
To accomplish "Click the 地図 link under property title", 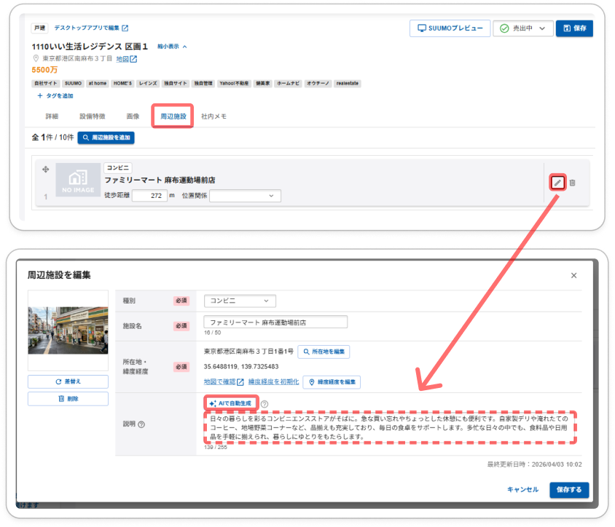I will coord(122,59).
